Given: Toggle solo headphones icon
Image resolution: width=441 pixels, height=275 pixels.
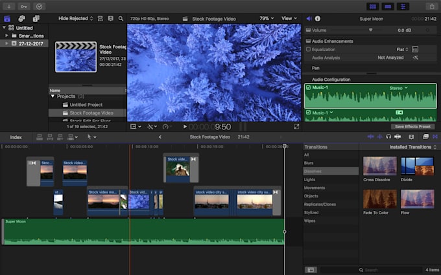Looking at the screenshot, I should point(388,137).
